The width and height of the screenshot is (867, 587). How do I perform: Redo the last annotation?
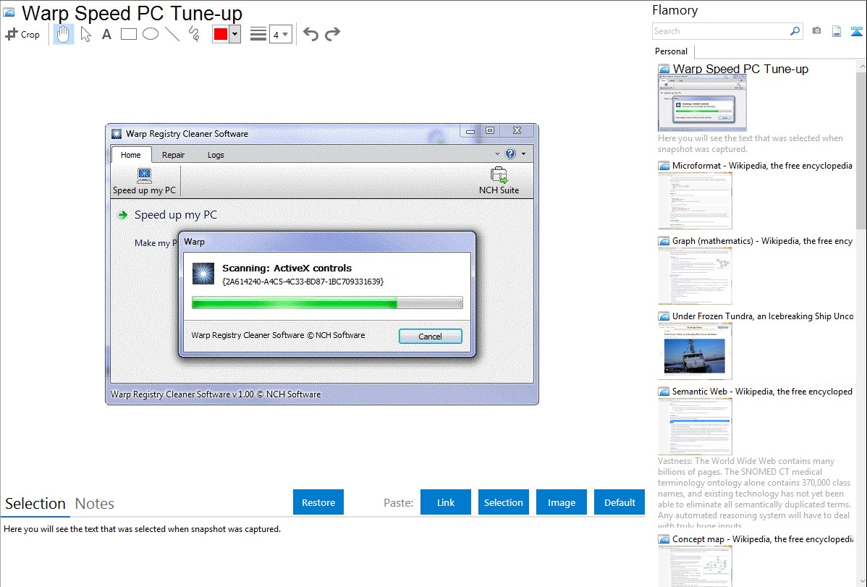(332, 34)
